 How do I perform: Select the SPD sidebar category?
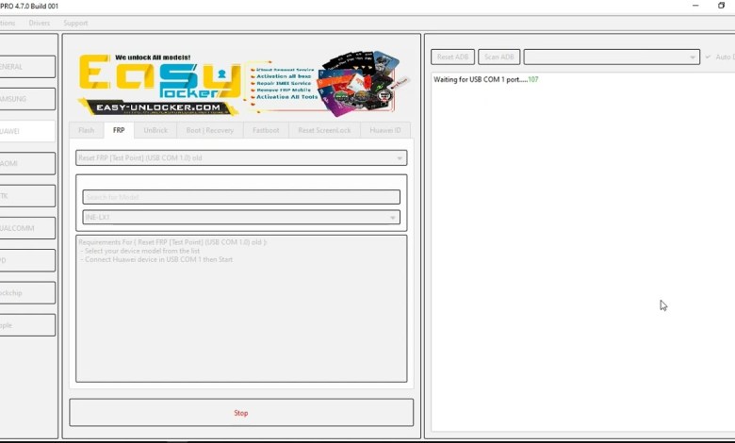(27, 260)
